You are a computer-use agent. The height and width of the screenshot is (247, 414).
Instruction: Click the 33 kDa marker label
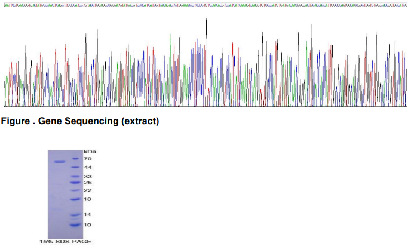tap(87, 177)
